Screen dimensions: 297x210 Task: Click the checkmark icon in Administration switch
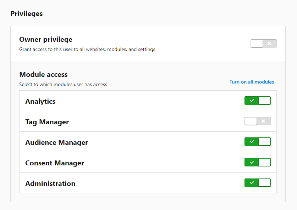tap(252, 183)
